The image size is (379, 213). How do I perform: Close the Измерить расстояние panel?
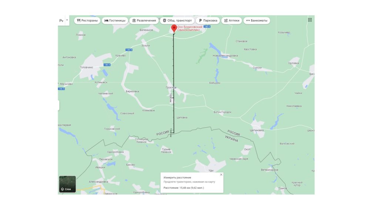pos(221,175)
